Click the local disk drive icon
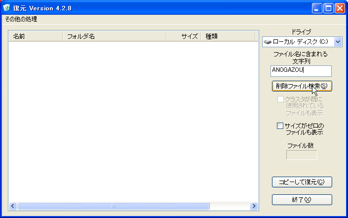The height and width of the screenshot is (218, 348). [x=267, y=42]
